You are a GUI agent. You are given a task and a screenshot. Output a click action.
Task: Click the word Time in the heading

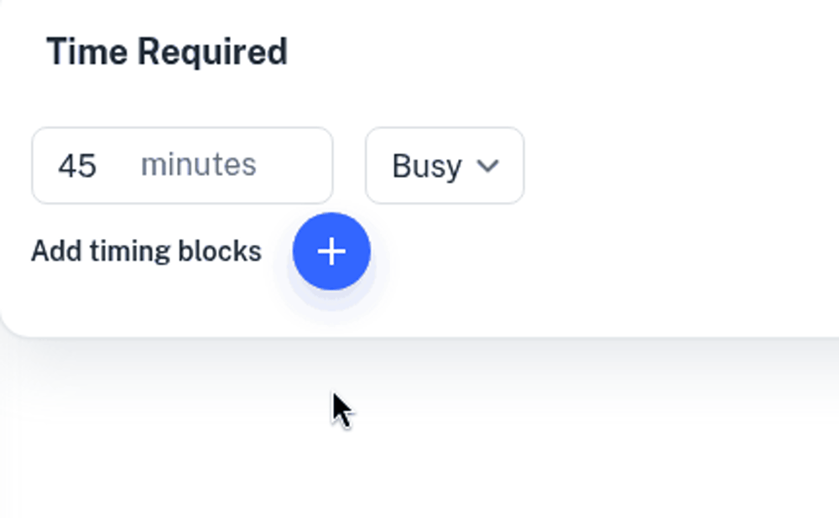87,52
